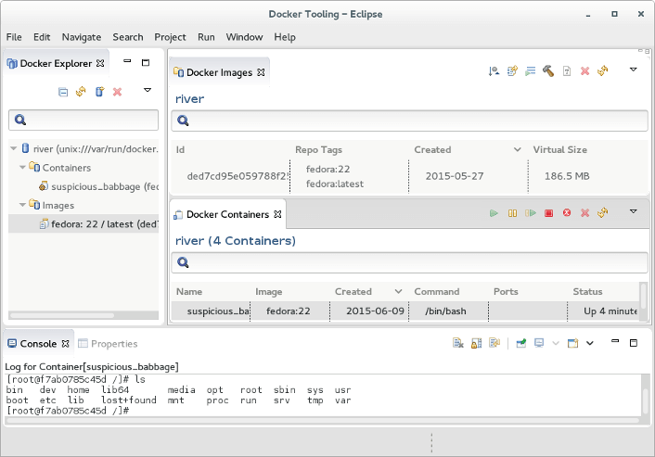
Task: Close the Docker Containers tab
Action: coord(277,214)
